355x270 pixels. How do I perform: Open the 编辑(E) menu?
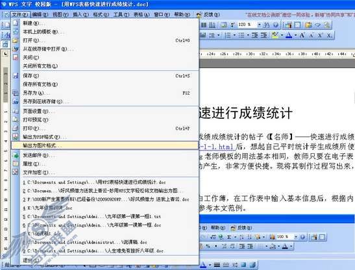coord(40,15)
